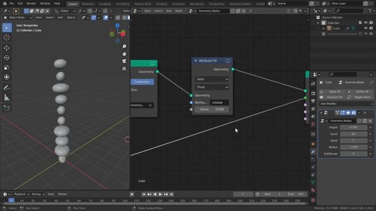Open the Edit menu

[x=20, y=4]
